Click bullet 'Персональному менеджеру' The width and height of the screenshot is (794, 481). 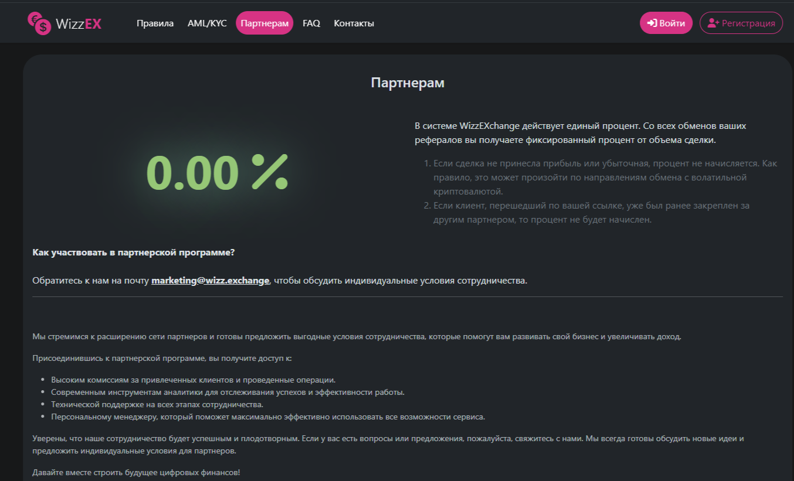[x=268, y=417]
